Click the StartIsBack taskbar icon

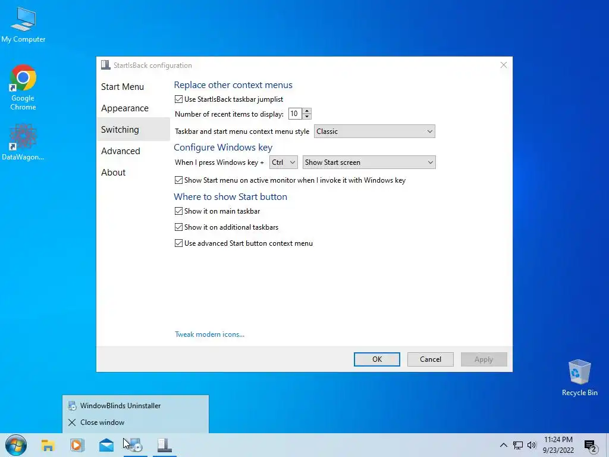tap(165, 445)
